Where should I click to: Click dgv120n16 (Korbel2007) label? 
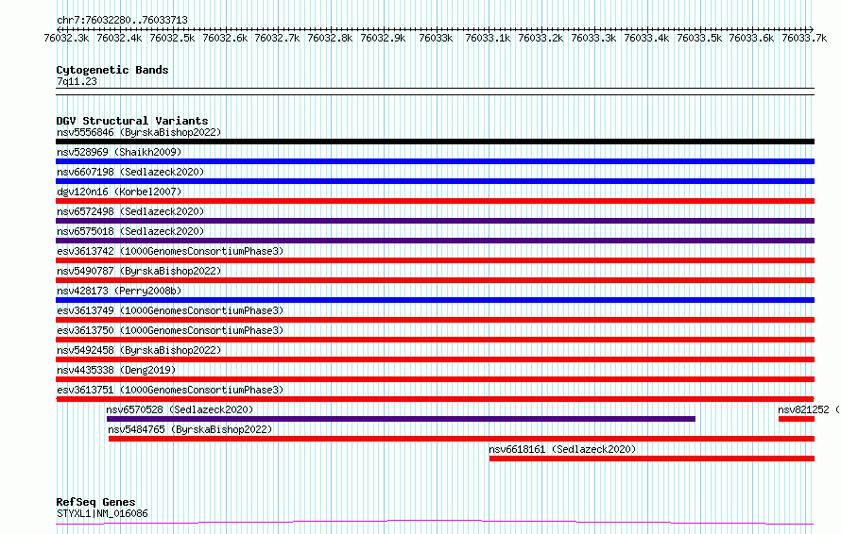[119, 192]
